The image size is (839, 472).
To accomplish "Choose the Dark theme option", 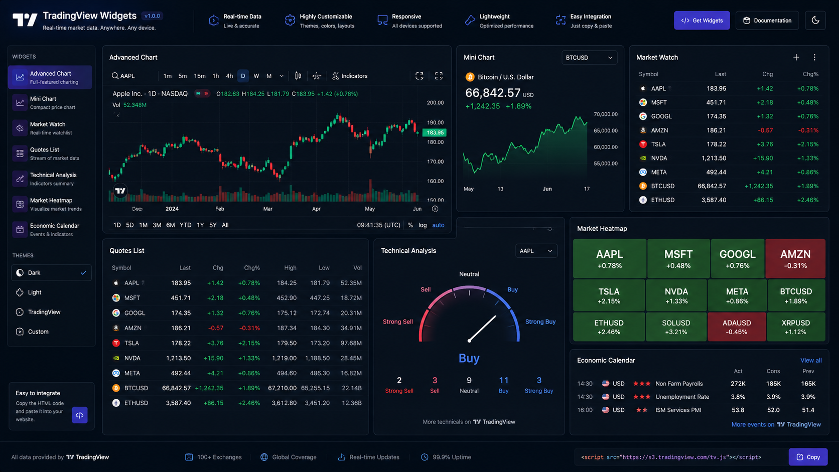I will click(51, 273).
